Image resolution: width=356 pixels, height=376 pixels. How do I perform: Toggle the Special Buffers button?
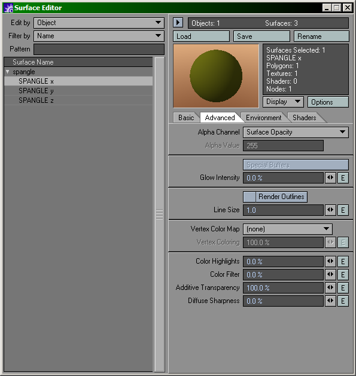296,165
